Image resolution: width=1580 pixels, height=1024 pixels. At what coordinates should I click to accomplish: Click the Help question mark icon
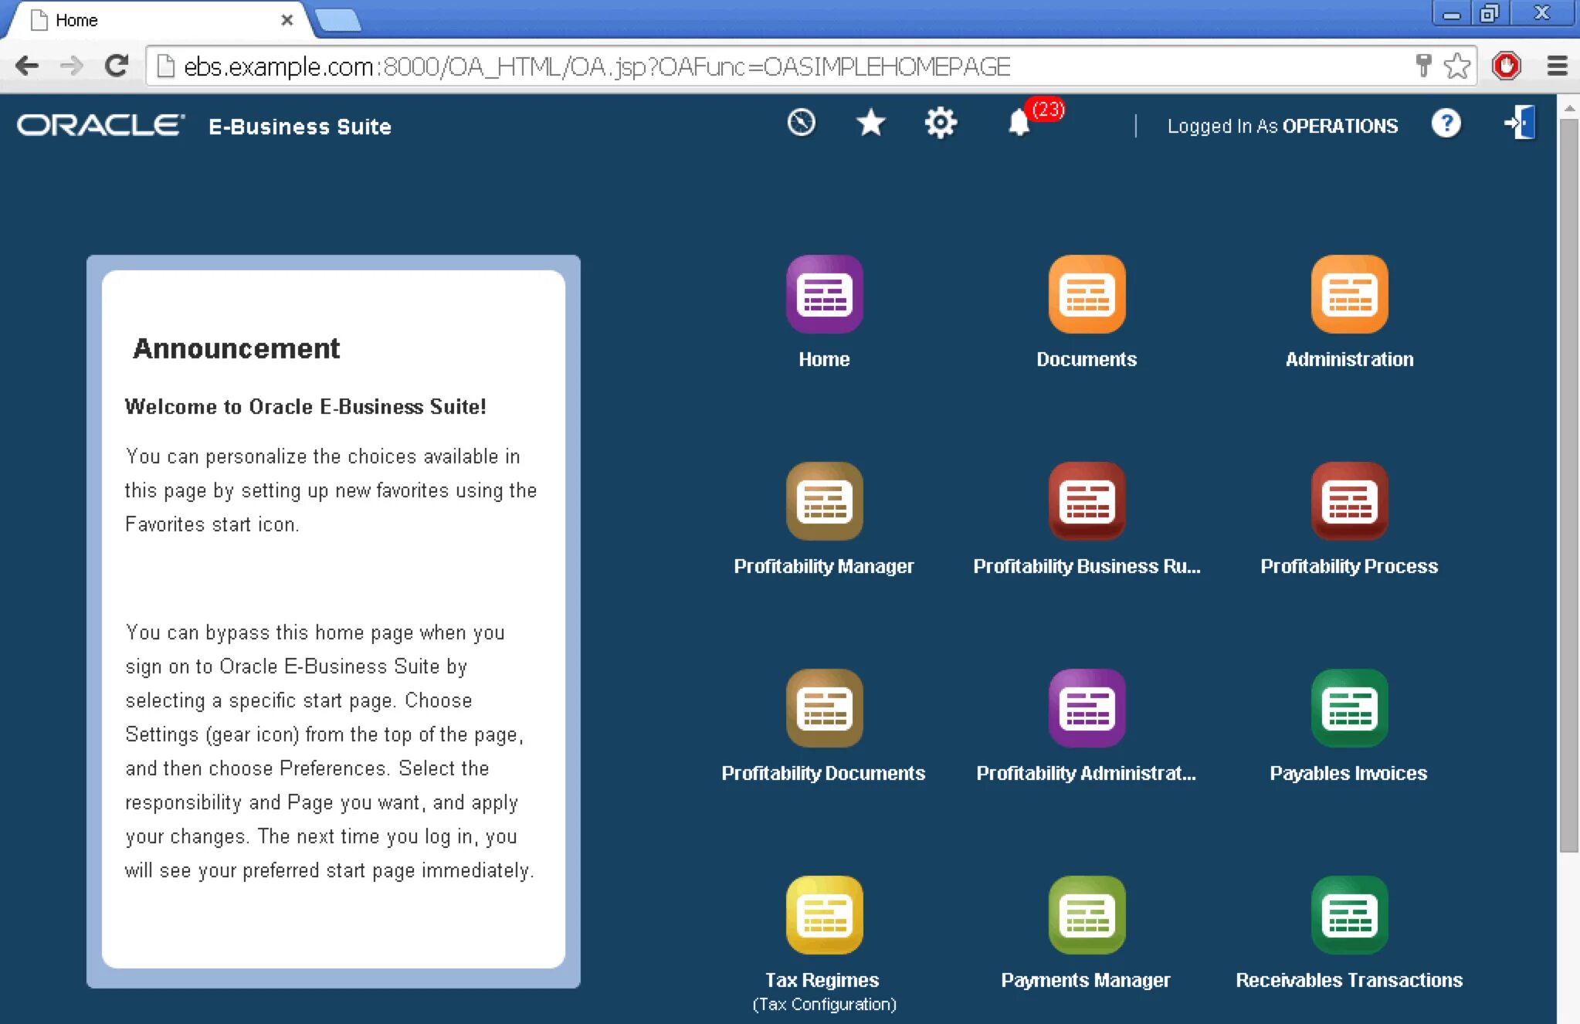click(x=1445, y=123)
